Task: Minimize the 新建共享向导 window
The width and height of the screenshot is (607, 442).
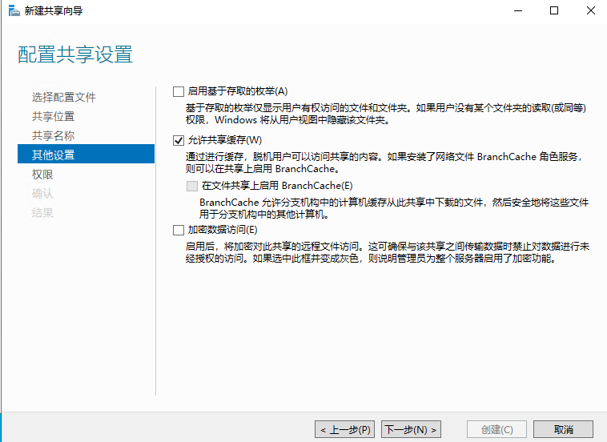Action: [517, 11]
